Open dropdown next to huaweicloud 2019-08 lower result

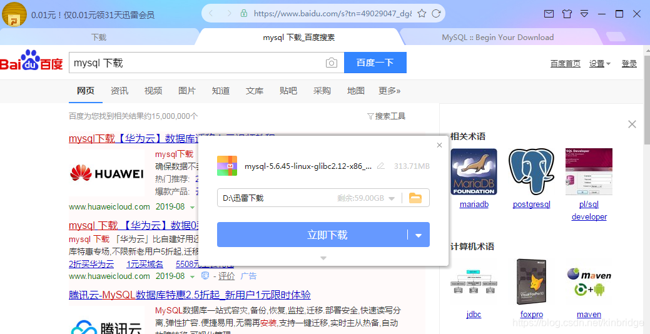[x=192, y=276]
